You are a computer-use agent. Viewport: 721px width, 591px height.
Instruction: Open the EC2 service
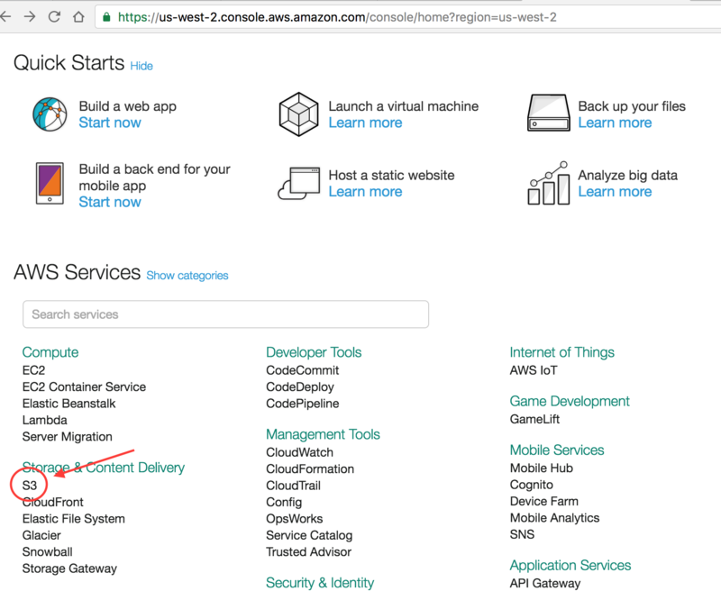click(x=33, y=370)
